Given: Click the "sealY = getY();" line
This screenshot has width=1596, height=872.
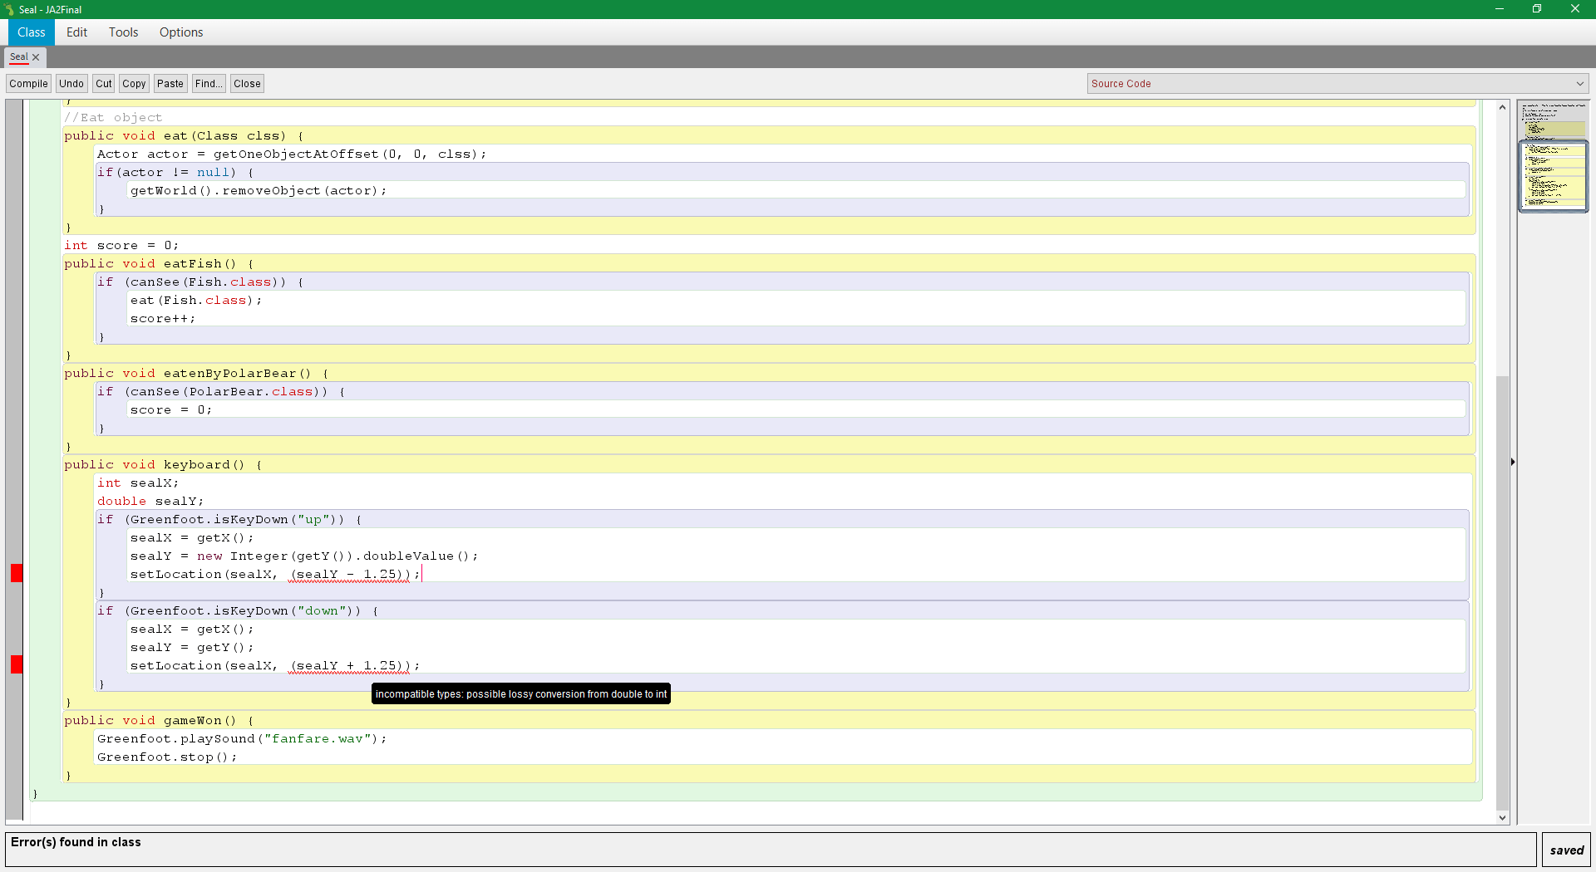Looking at the screenshot, I should pos(192,648).
